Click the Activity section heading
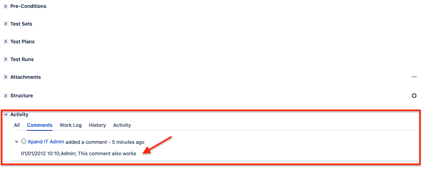This screenshot has width=422, height=169. coord(19,115)
